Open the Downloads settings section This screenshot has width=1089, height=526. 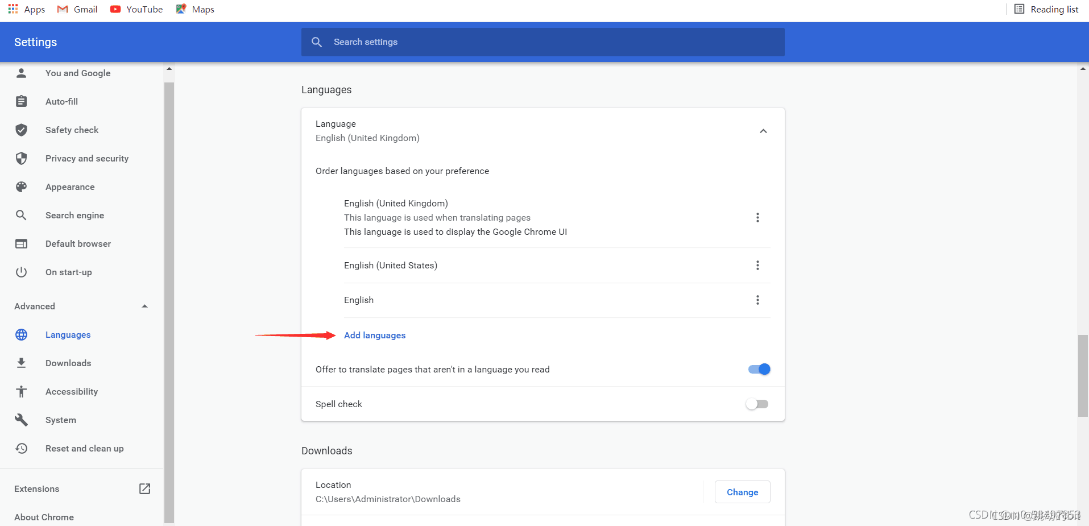coord(68,363)
